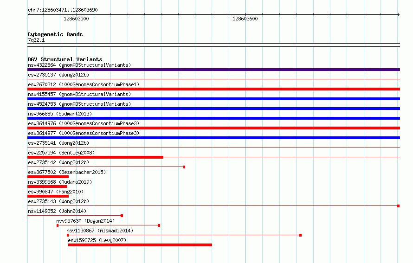The height and width of the screenshot is (263, 413).
Task: Click the nsv957630 left end marker
Action: [58, 225]
